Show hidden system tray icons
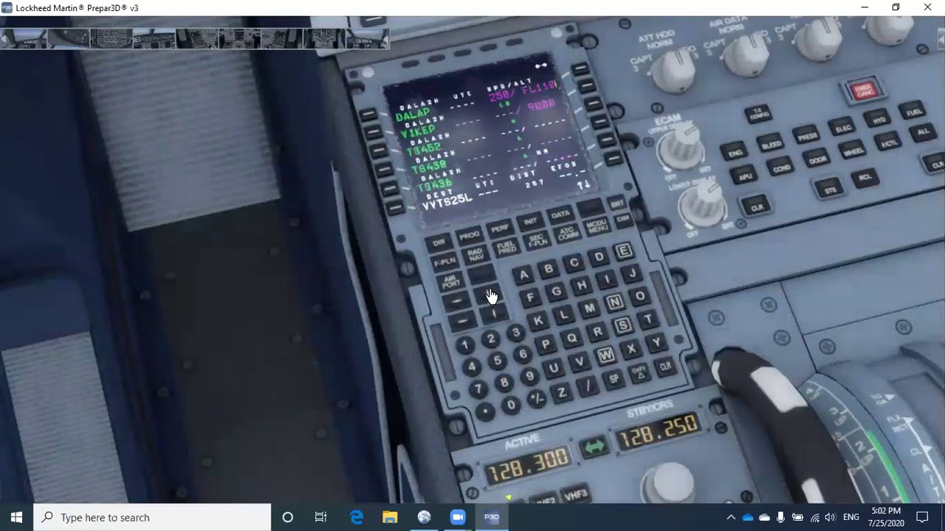The height and width of the screenshot is (531, 945). 731,517
